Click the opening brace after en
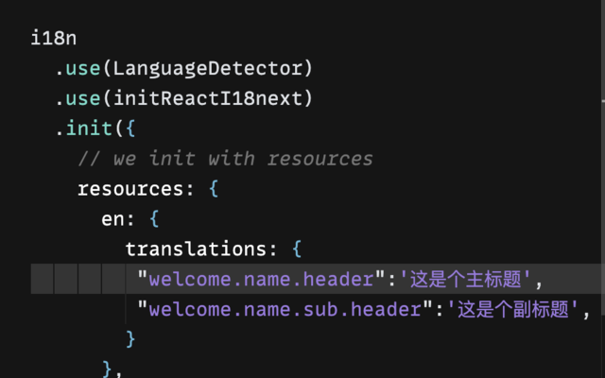 coord(154,219)
